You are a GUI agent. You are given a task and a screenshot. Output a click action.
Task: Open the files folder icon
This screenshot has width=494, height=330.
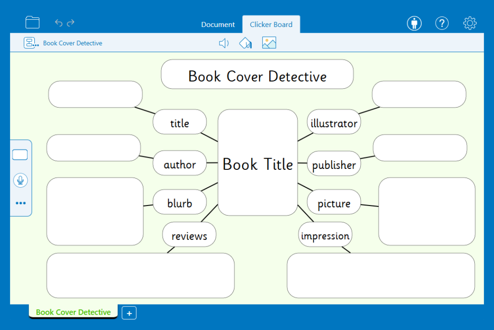click(32, 22)
